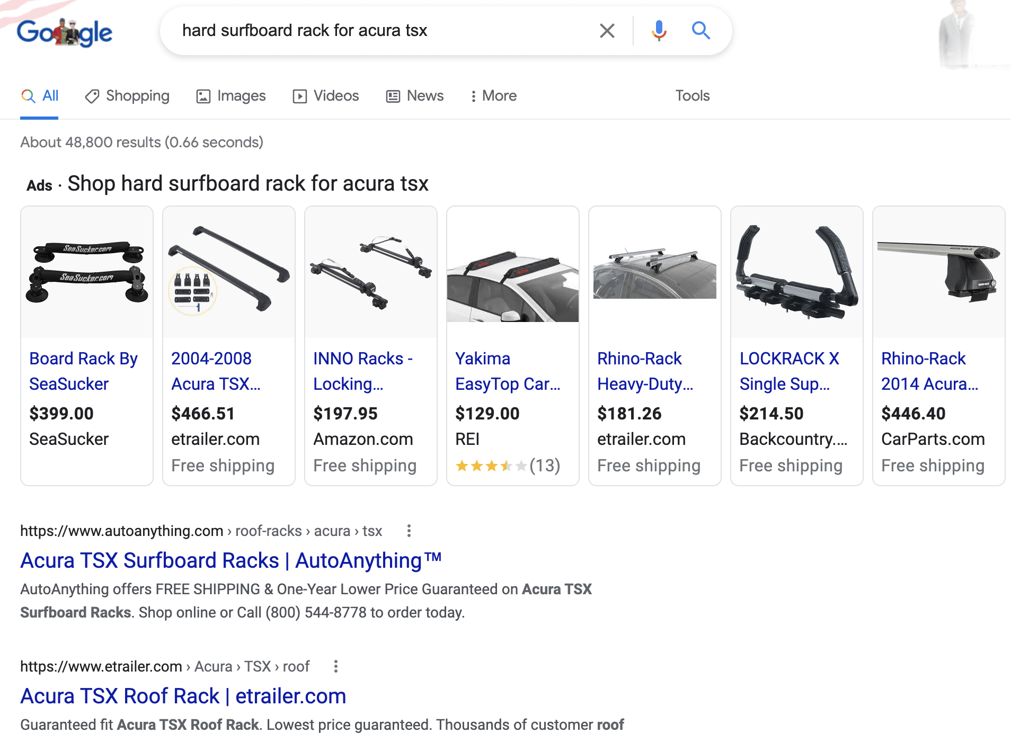Click the blue magnifier search icon
This screenshot has height=733, width=1011.
pyautogui.click(x=700, y=31)
